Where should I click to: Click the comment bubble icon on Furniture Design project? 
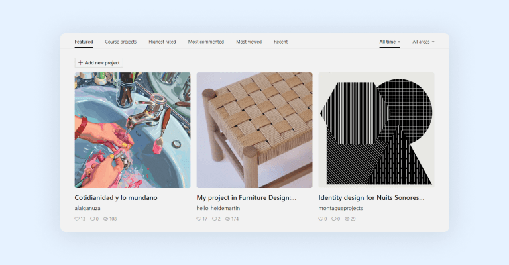pyautogui.click(x=215, y=219)
